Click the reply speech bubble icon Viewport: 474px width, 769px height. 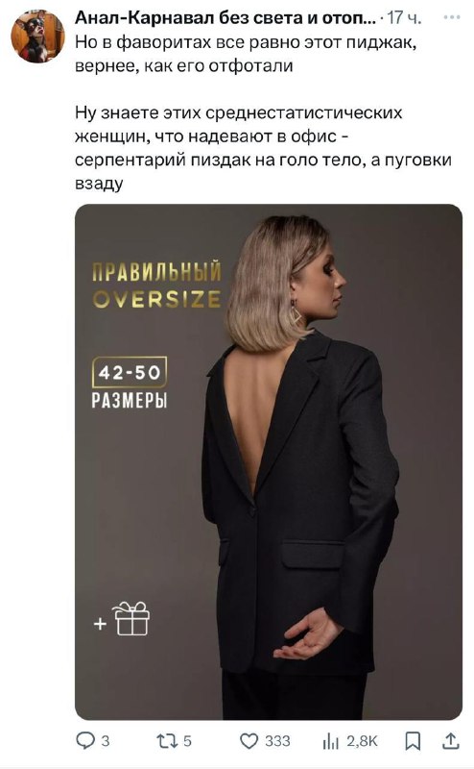point(85,740)
